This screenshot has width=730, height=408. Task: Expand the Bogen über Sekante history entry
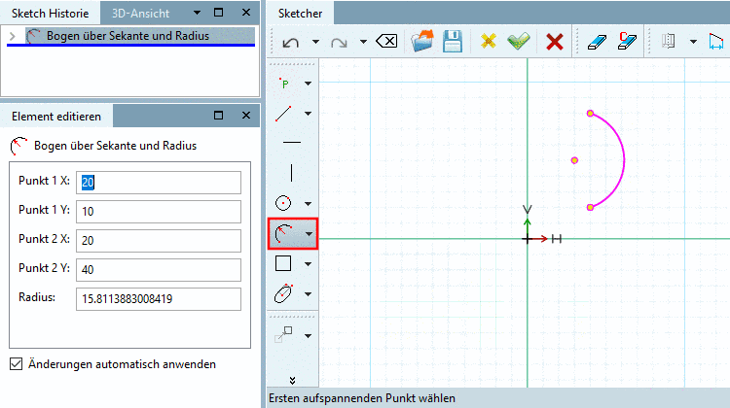[x=13, y=36]
